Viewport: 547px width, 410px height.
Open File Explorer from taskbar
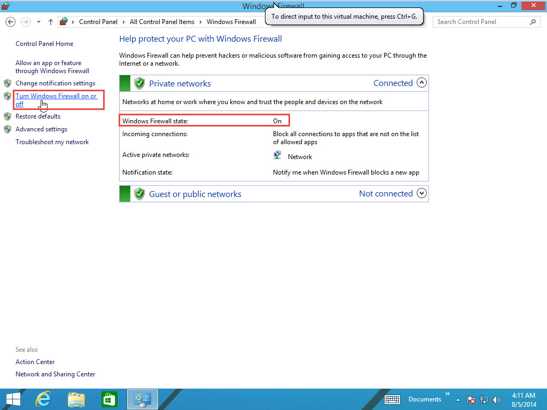coord(76,399)
